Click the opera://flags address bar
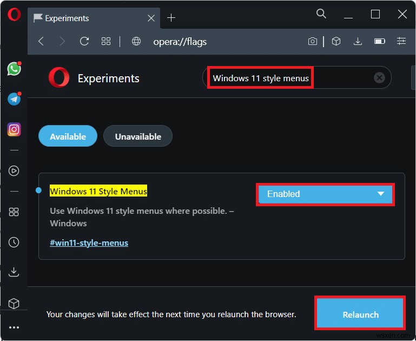Image resolution: width=416 pixels, height=341 pixels. (x=180, y=42)
